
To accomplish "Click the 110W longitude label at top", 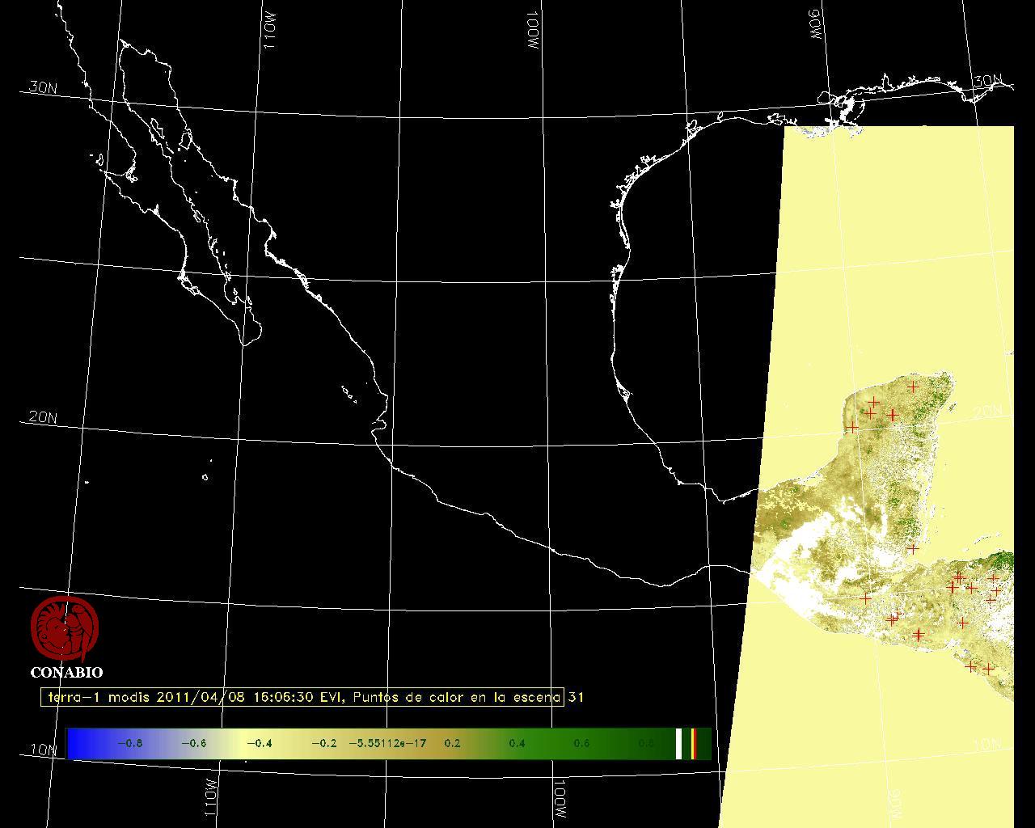I will coord(271,32).
